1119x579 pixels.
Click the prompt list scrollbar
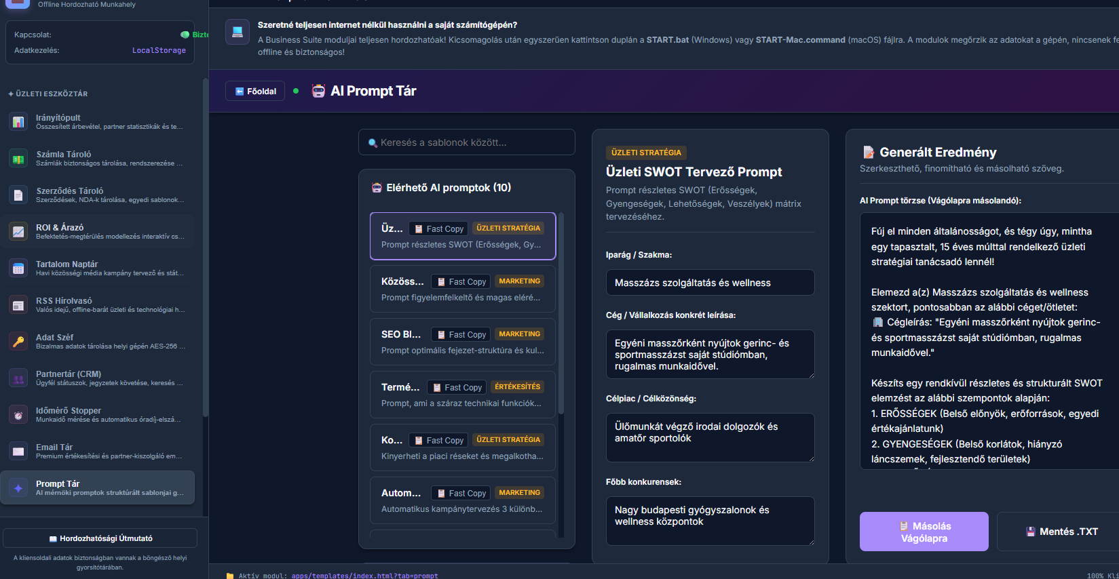(561, 312)
